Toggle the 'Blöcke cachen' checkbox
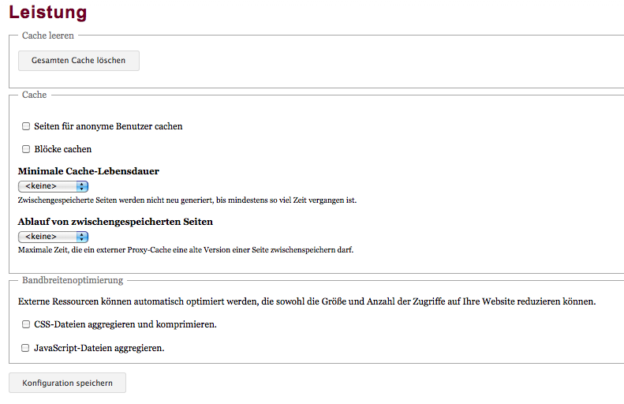 click(x=26, y=149)
